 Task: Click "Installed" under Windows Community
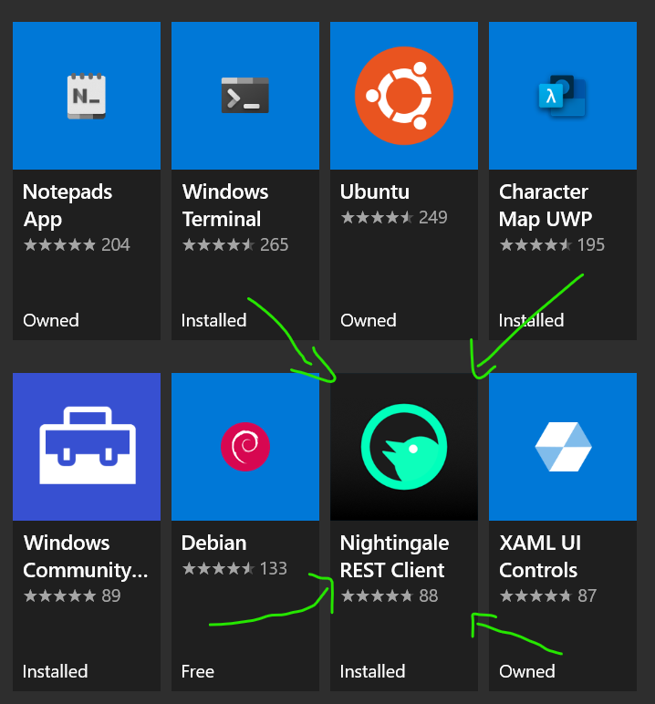[x=56, y=672]
